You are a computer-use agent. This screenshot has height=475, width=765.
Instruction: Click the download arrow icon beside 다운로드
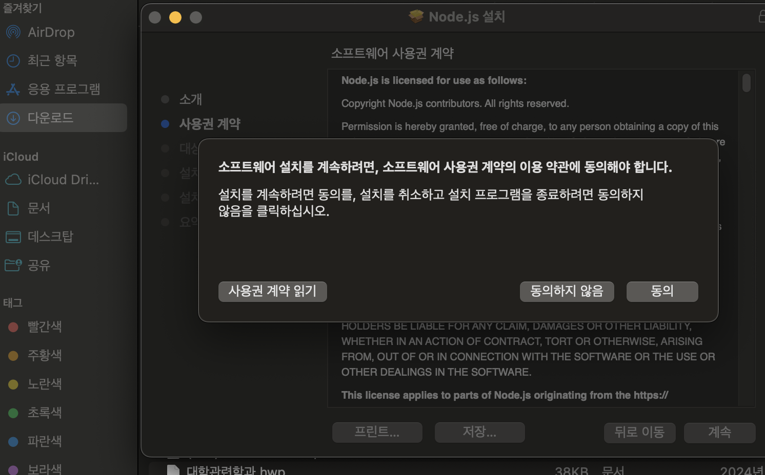pyautogui.click(x=13, y=118)
